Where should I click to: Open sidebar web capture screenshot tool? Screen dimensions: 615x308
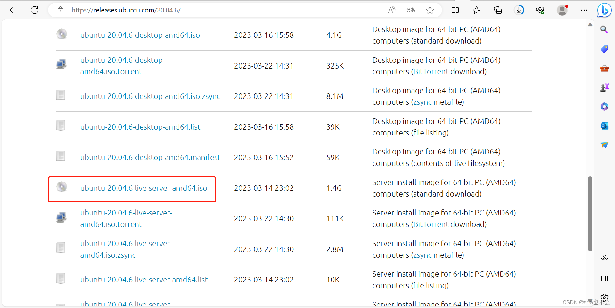click(604, 257)
